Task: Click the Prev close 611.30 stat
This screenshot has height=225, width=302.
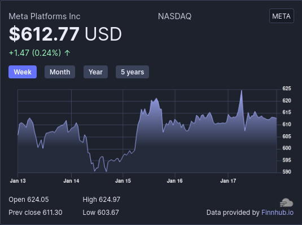Action: (x=36, y=213)
